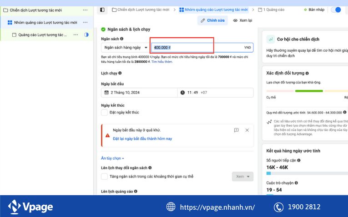Click info icon beside Xác định đối tượng
348x217 pixels.
tap(307, 73)
